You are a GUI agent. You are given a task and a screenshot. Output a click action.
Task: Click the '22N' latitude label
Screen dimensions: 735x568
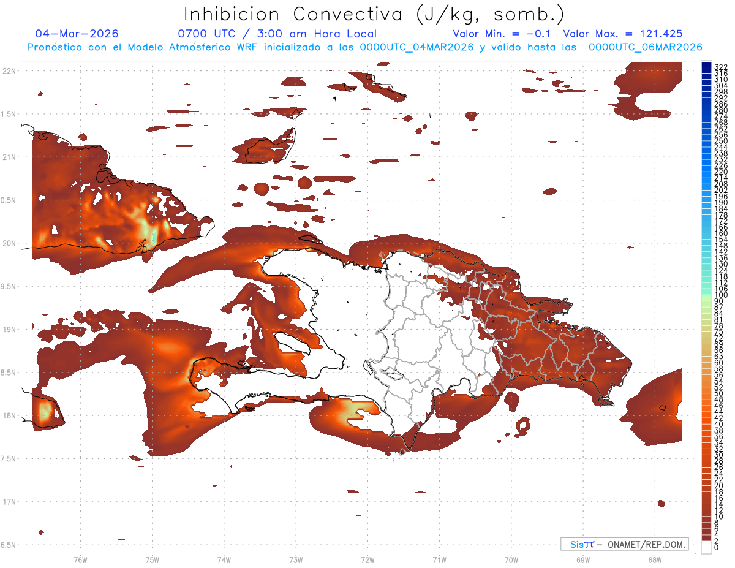[8, 71]
